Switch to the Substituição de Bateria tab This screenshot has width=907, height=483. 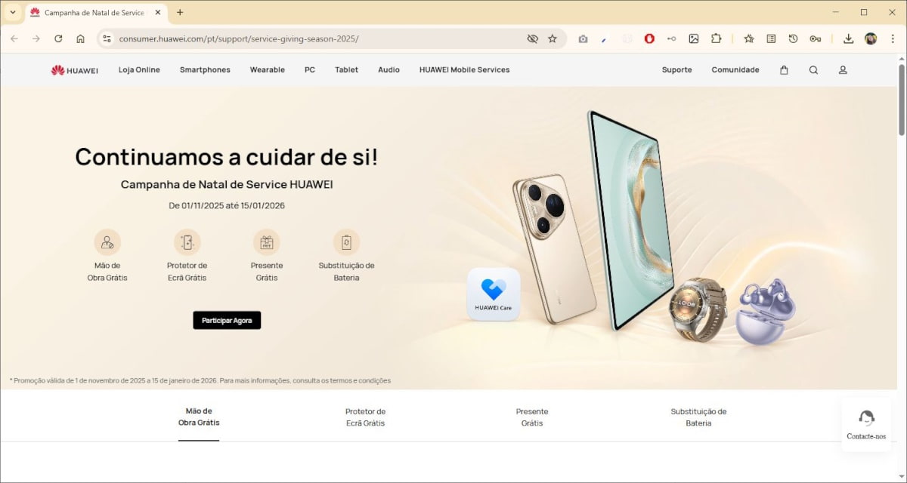[698, 417]
